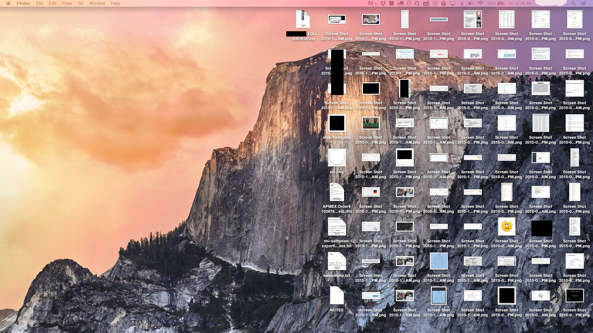Select screenshot thumbnail showing two men in green
This screenshot has height=333, width=593.
pyautogui.click(x=371, y=123)
